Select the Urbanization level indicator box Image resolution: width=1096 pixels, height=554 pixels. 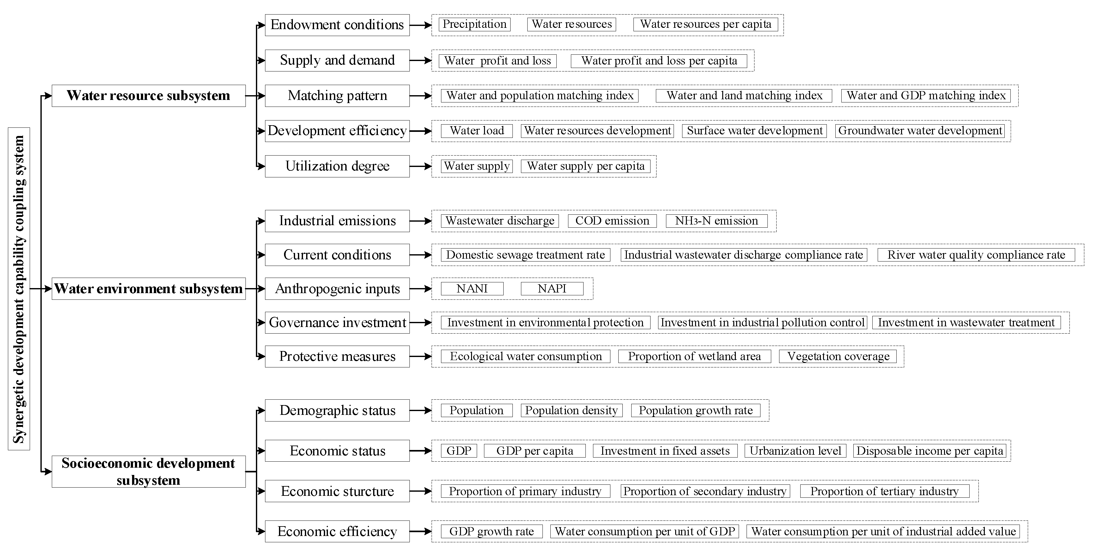(795, 451)
